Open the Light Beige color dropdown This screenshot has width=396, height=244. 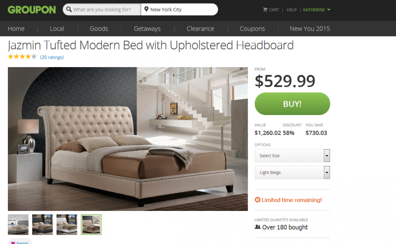click(x=292, y=172)
